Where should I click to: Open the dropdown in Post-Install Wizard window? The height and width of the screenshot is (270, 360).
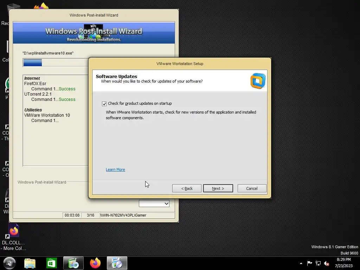point(154,204)
